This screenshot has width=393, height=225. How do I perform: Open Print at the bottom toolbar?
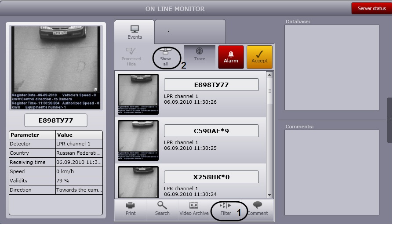pos(130,209)
